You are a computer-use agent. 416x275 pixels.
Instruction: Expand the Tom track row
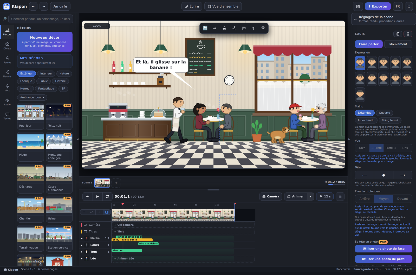pyautogui.click(x=82, y=252)
